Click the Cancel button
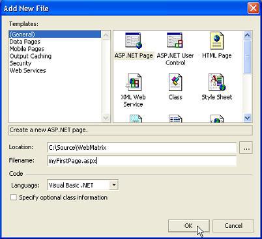262x239 pixels. pyautogui.click(x=233, y=226)
